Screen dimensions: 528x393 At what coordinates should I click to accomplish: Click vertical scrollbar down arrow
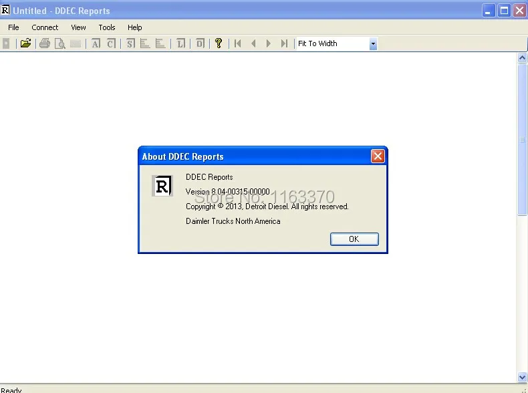coord(522,377)
